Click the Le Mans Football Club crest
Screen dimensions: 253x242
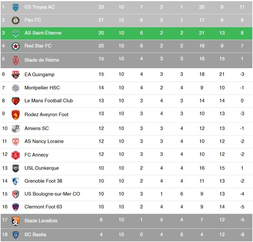(15, 101)
